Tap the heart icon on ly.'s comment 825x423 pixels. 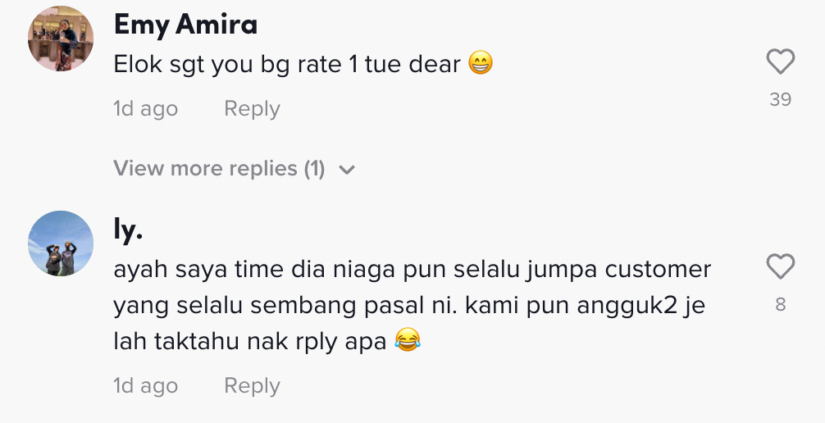[780, 266]
